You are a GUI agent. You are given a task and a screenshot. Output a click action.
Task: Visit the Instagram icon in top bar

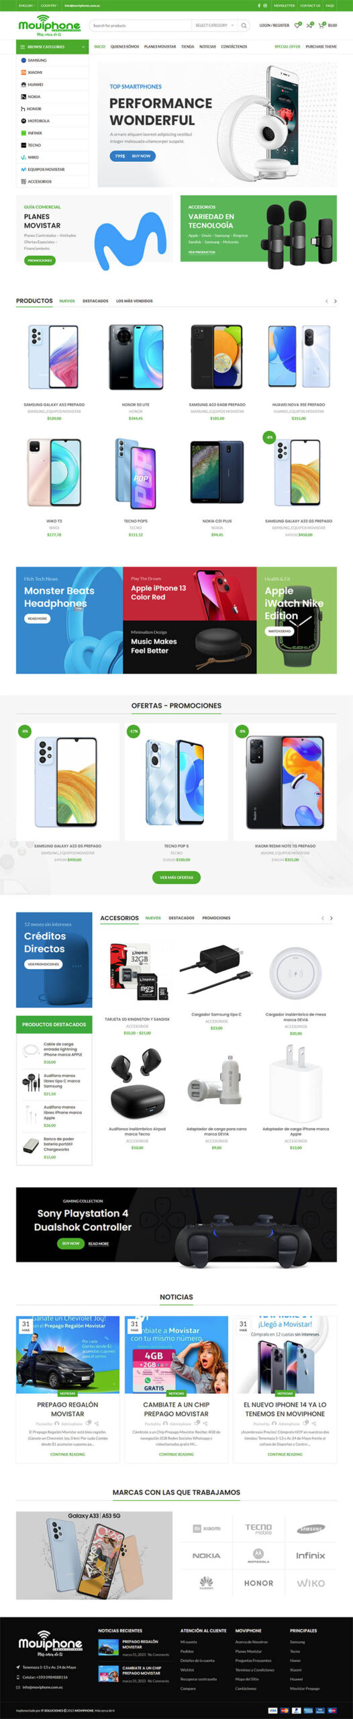click(x=264, y=5)
